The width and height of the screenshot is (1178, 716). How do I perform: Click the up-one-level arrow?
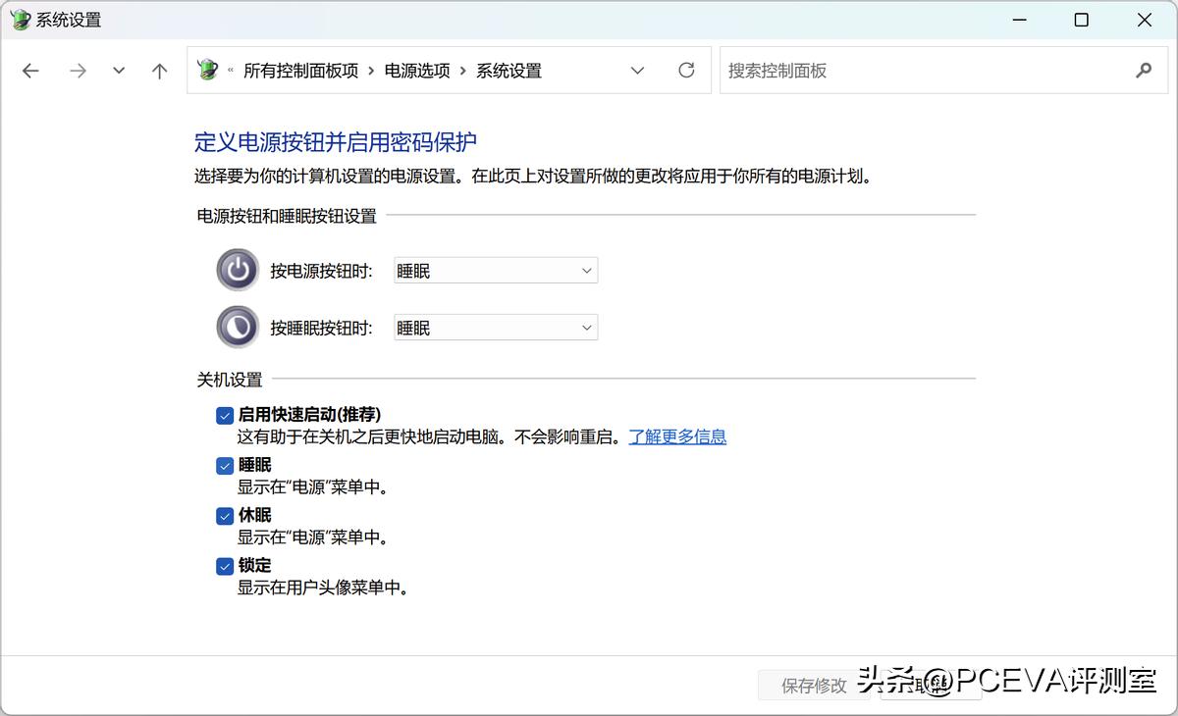(x=159, y=70)
